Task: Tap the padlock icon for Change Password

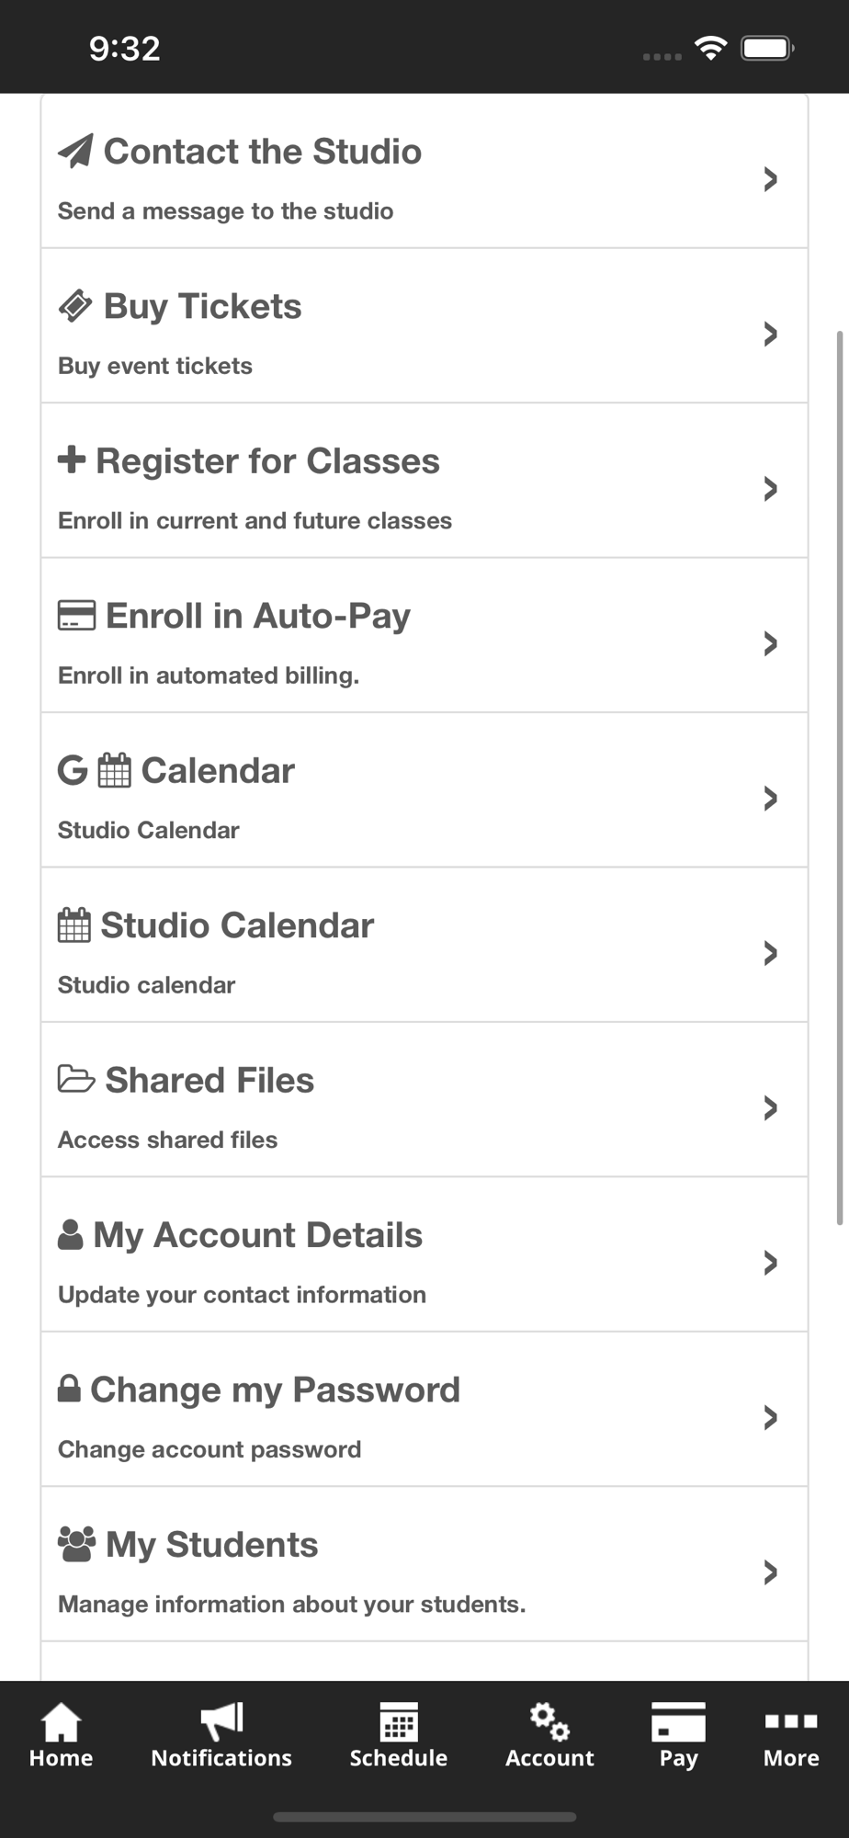Action: [69, 1389]
